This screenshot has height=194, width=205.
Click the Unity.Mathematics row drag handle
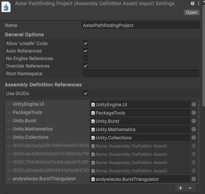[9, 129]
